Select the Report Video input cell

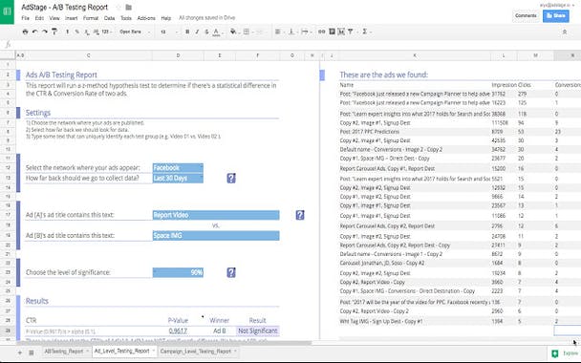(216, 215)
